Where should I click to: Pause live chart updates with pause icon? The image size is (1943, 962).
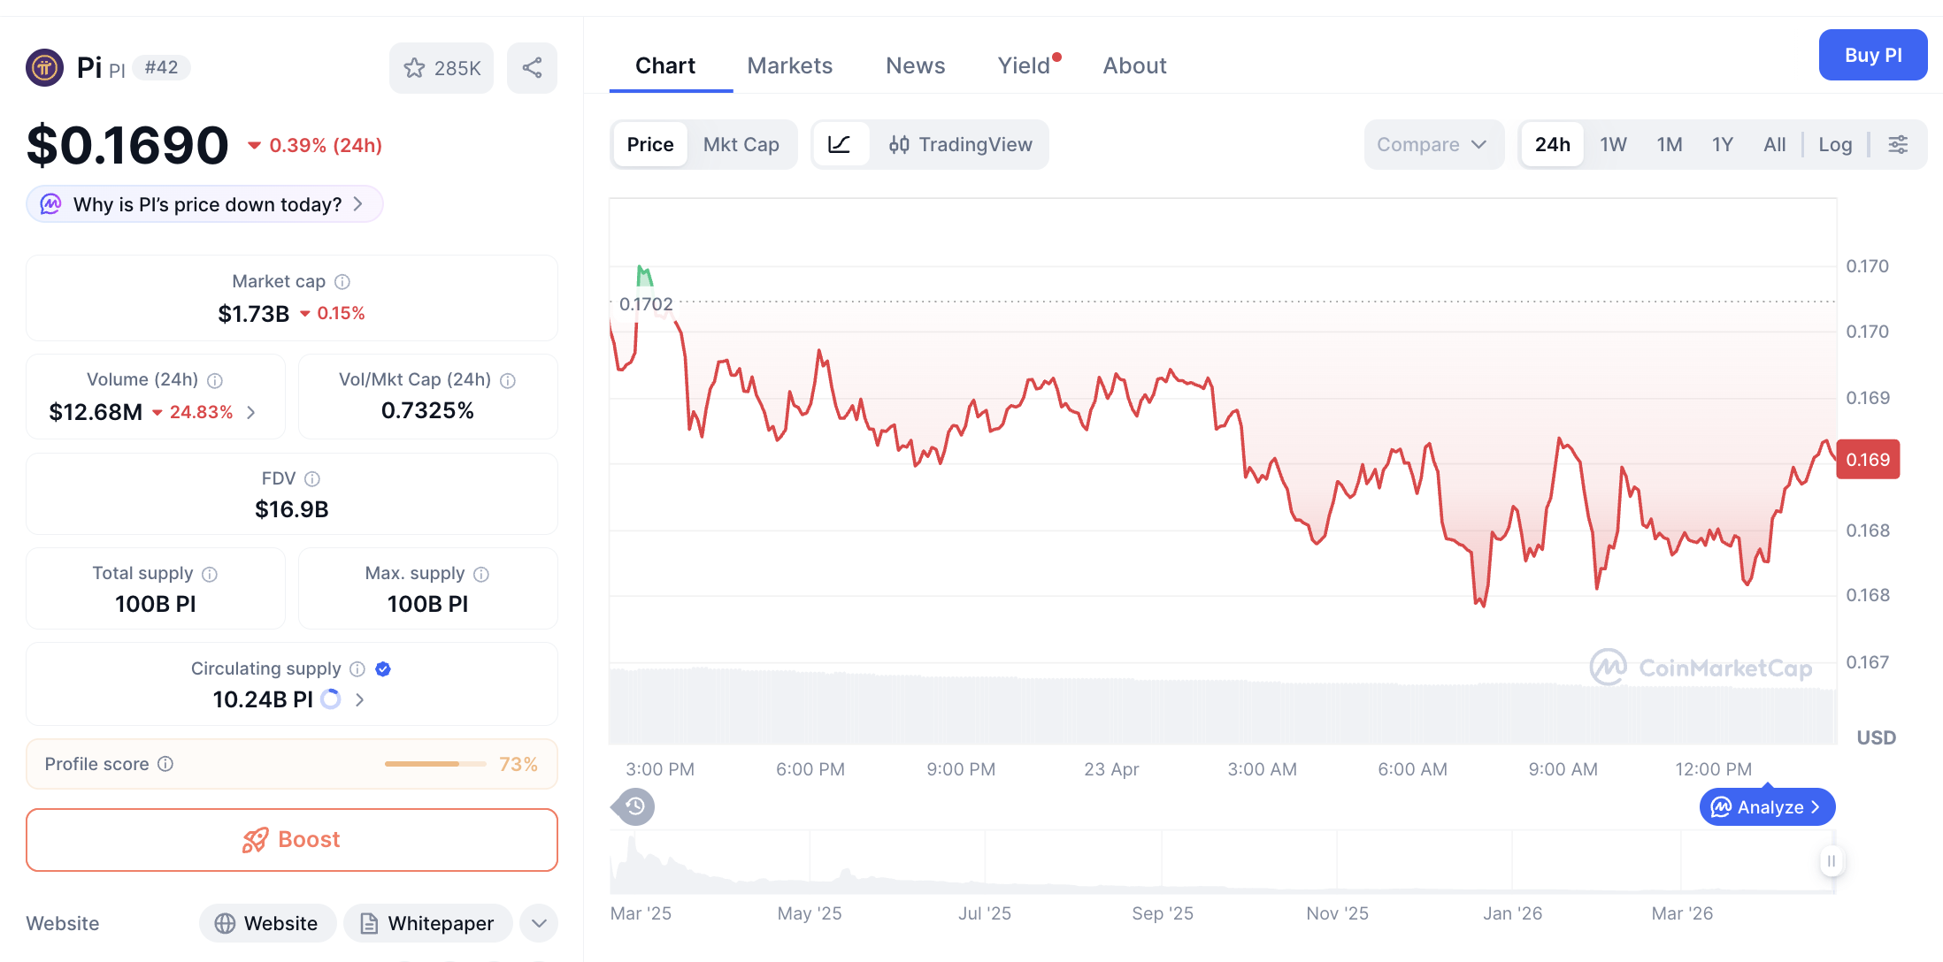tap(1832, 861)
